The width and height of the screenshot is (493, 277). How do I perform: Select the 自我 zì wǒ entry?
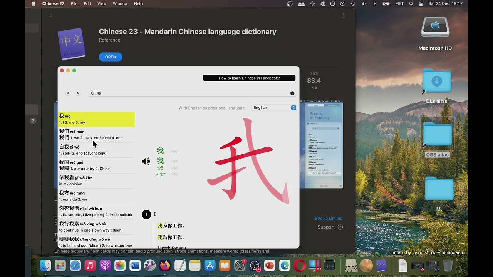coord(96,150)
